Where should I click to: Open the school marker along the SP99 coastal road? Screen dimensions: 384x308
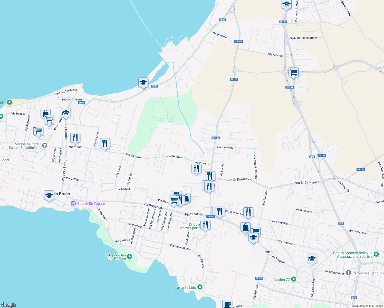pos(143,83)
